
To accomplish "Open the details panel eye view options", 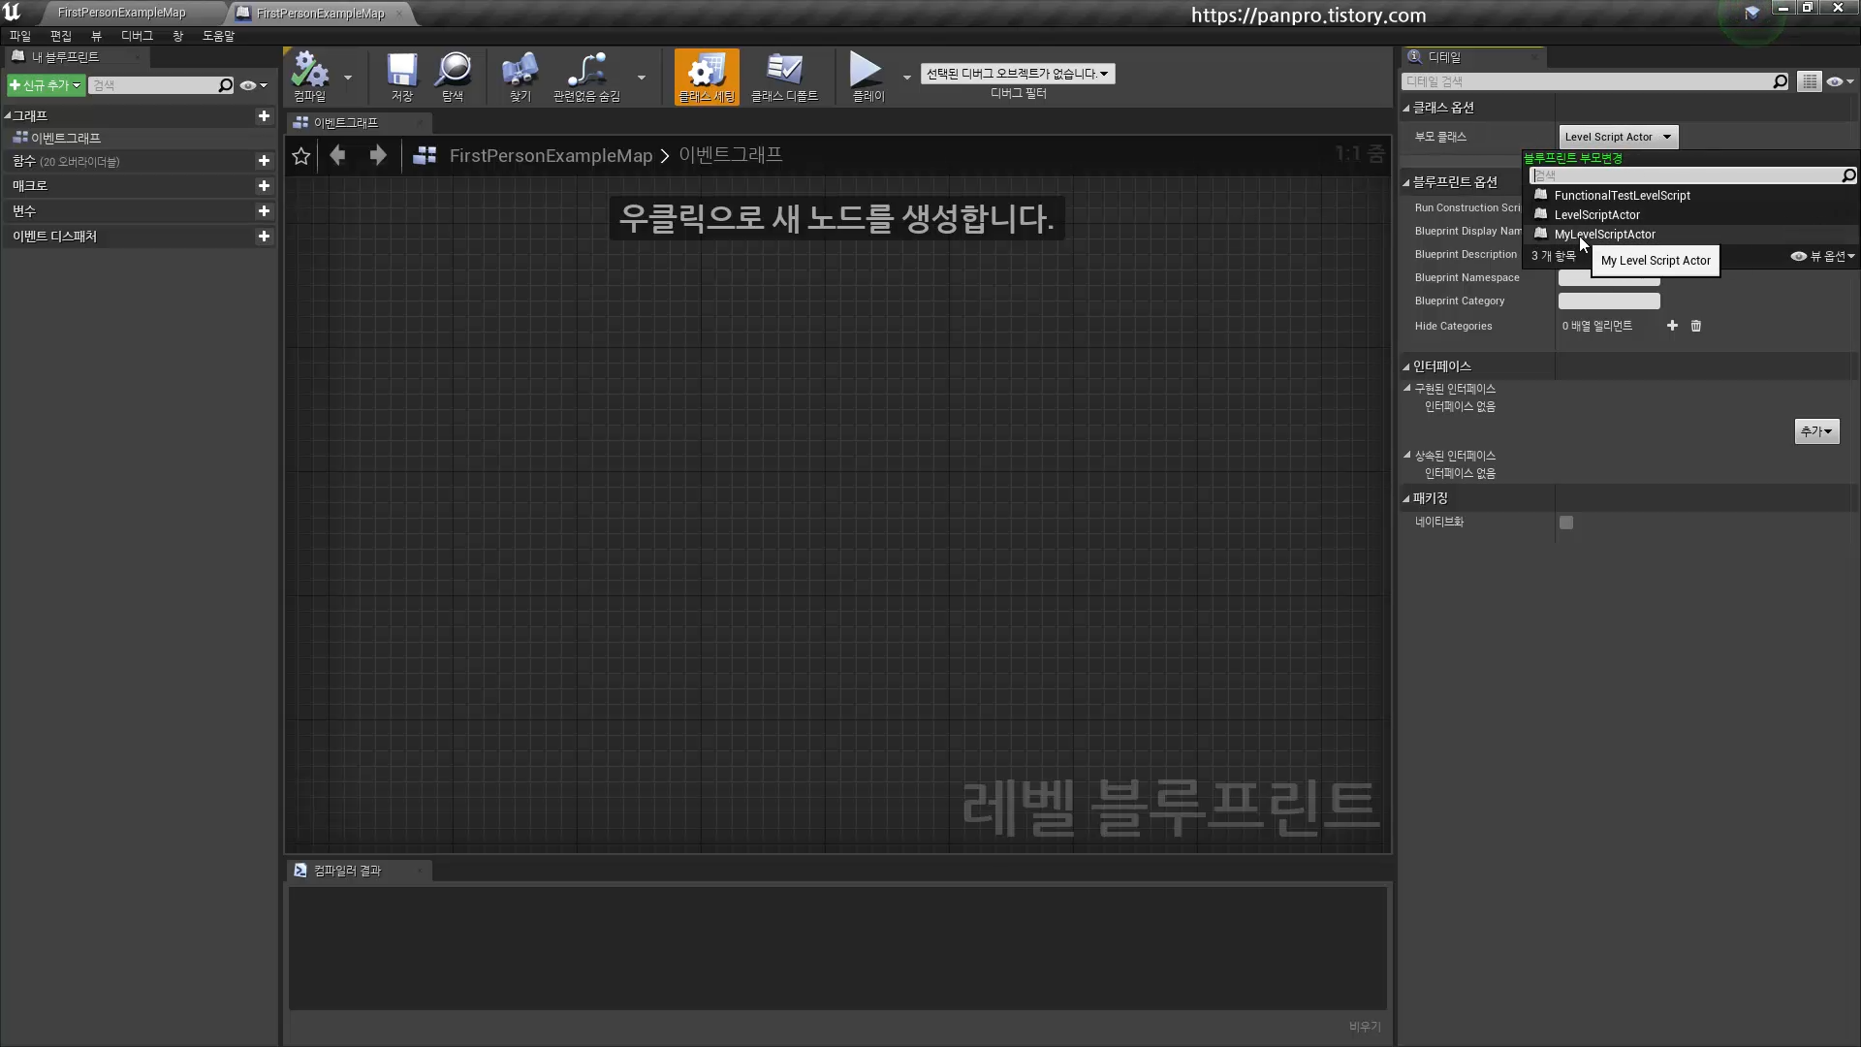I will [1839, 82].
